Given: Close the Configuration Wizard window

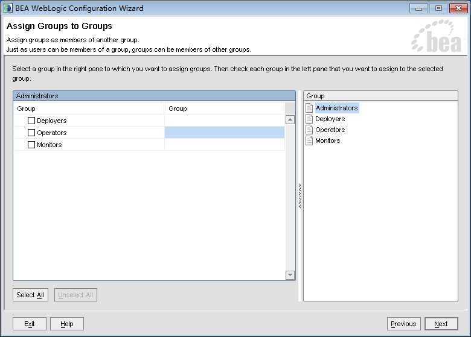Looking at the screenshot, I should pos(458,8).
